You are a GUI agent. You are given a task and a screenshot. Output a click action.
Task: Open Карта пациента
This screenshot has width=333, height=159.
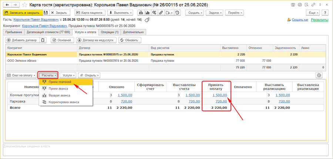click(90, 13)
